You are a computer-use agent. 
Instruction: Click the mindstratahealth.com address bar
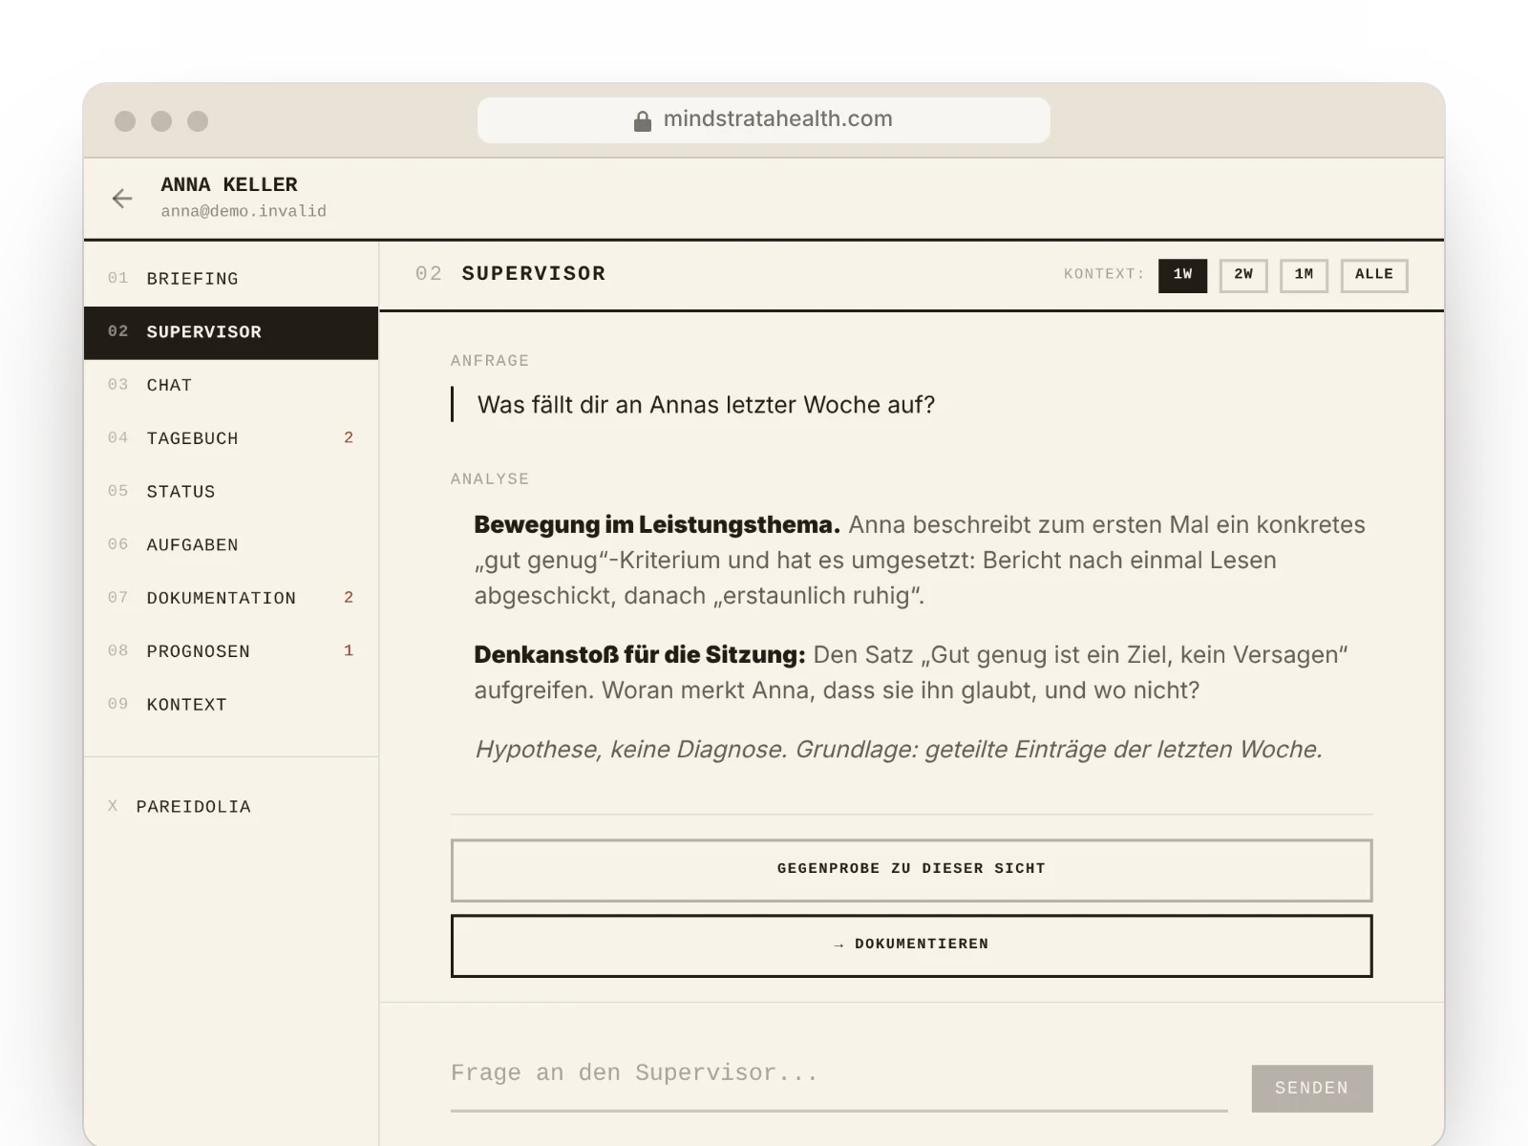tap(764, 120)
